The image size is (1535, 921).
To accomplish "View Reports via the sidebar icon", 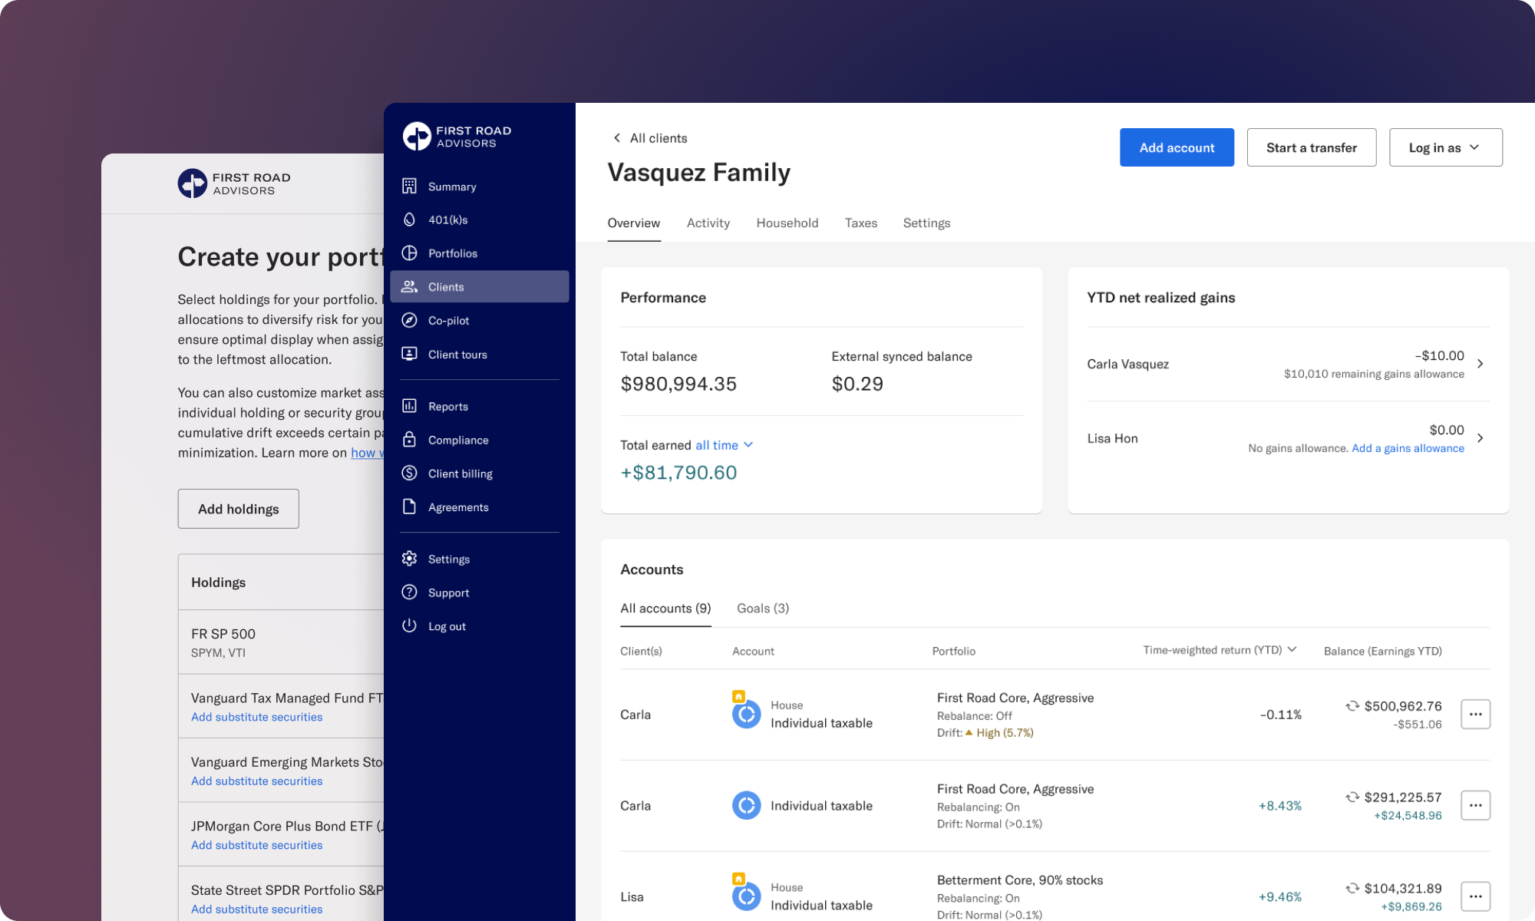I will (x=448, y=406).
